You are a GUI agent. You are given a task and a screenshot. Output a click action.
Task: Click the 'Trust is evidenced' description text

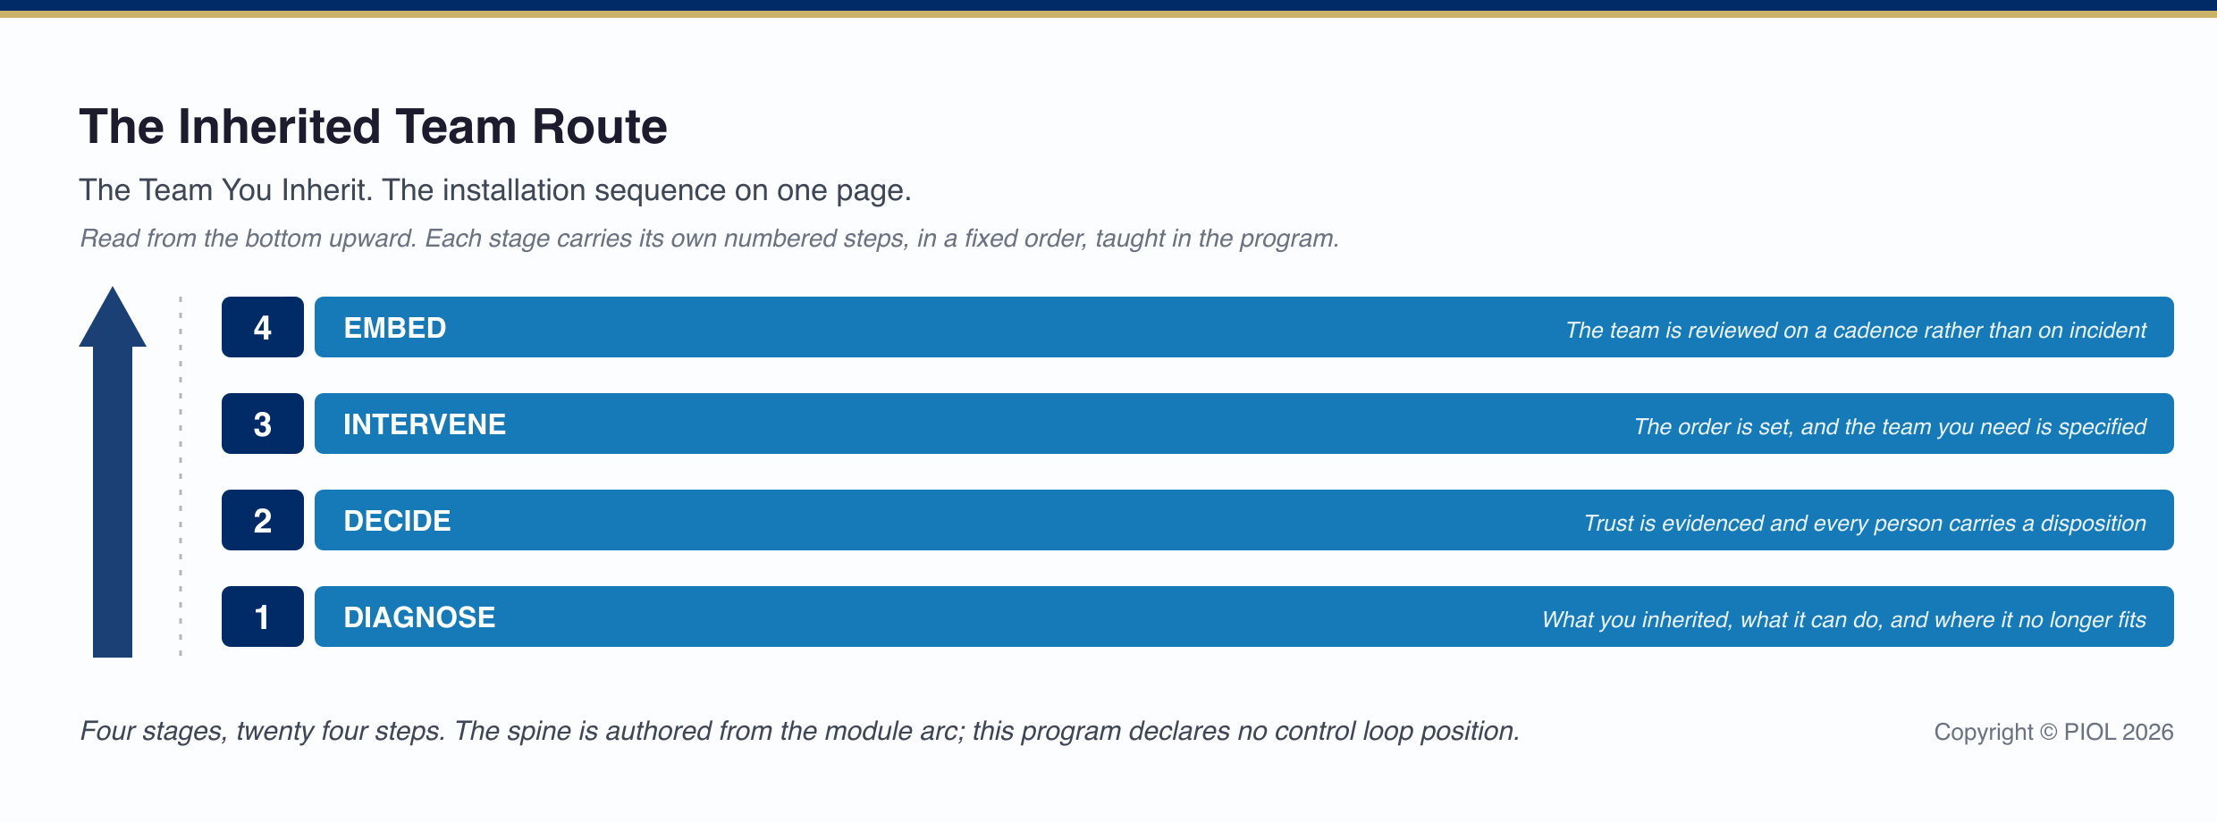click(1865, 524)
